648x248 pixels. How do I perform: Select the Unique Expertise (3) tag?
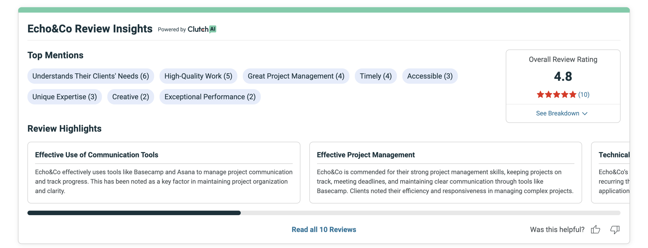(x=65, y=97)
